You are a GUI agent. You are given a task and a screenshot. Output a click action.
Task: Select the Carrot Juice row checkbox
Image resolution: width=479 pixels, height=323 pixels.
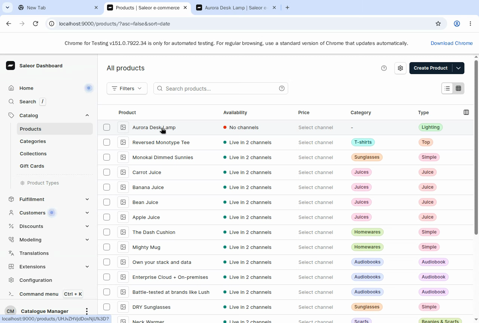tap(107, 172)
